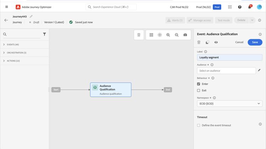266x149 pixels.
Task: Expand the Orchestration category
Action: point(4,53)
